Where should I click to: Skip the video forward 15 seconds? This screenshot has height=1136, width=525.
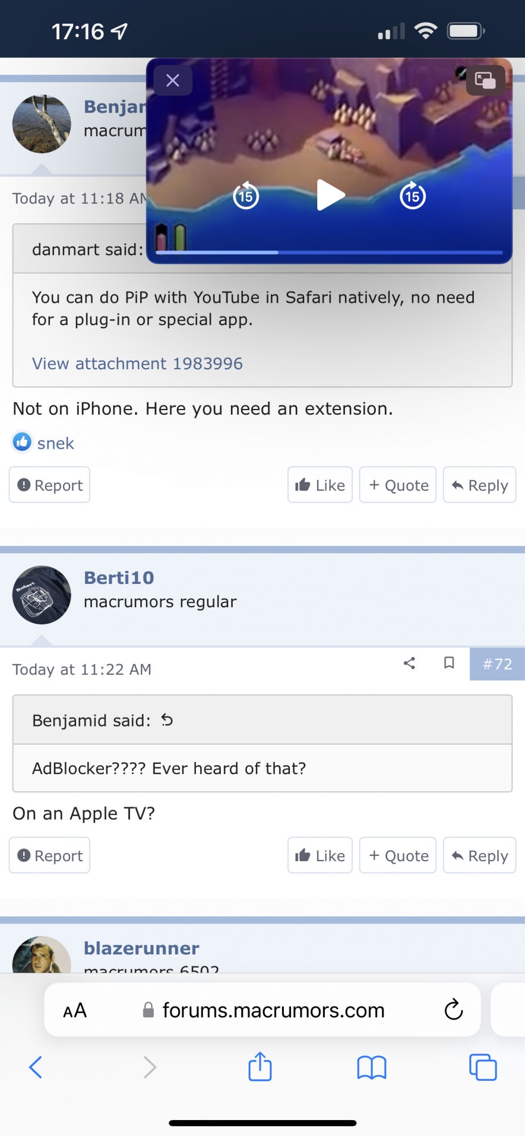point(413,196)
